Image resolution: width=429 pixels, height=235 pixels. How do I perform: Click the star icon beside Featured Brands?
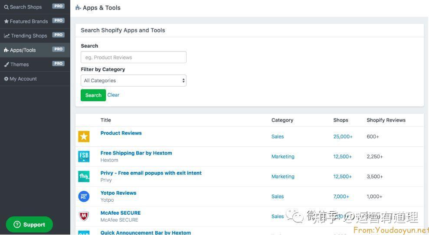click(x=7, y=21)
